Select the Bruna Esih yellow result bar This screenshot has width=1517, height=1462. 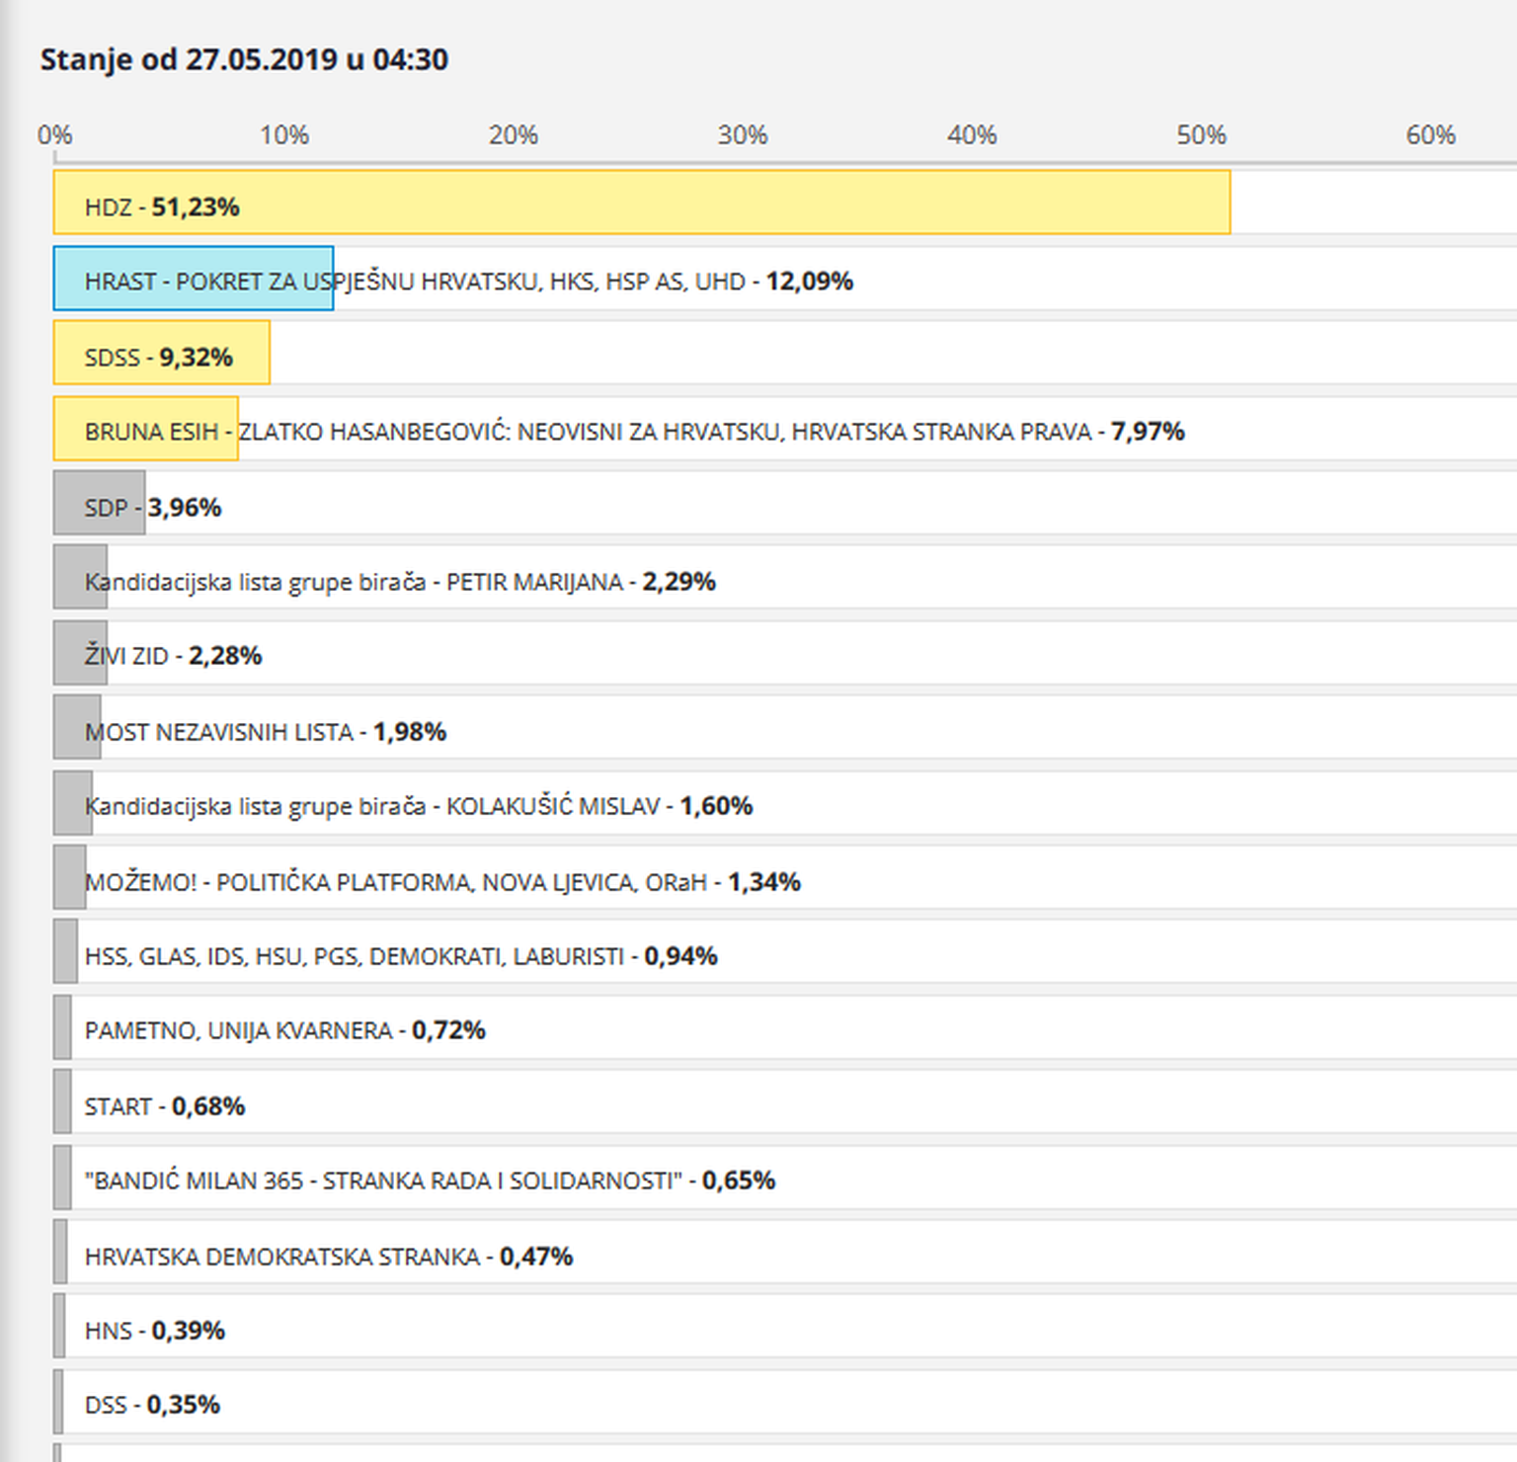point(145,429)
